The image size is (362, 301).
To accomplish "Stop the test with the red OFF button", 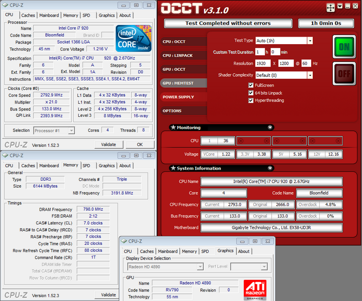I will 344,74.
